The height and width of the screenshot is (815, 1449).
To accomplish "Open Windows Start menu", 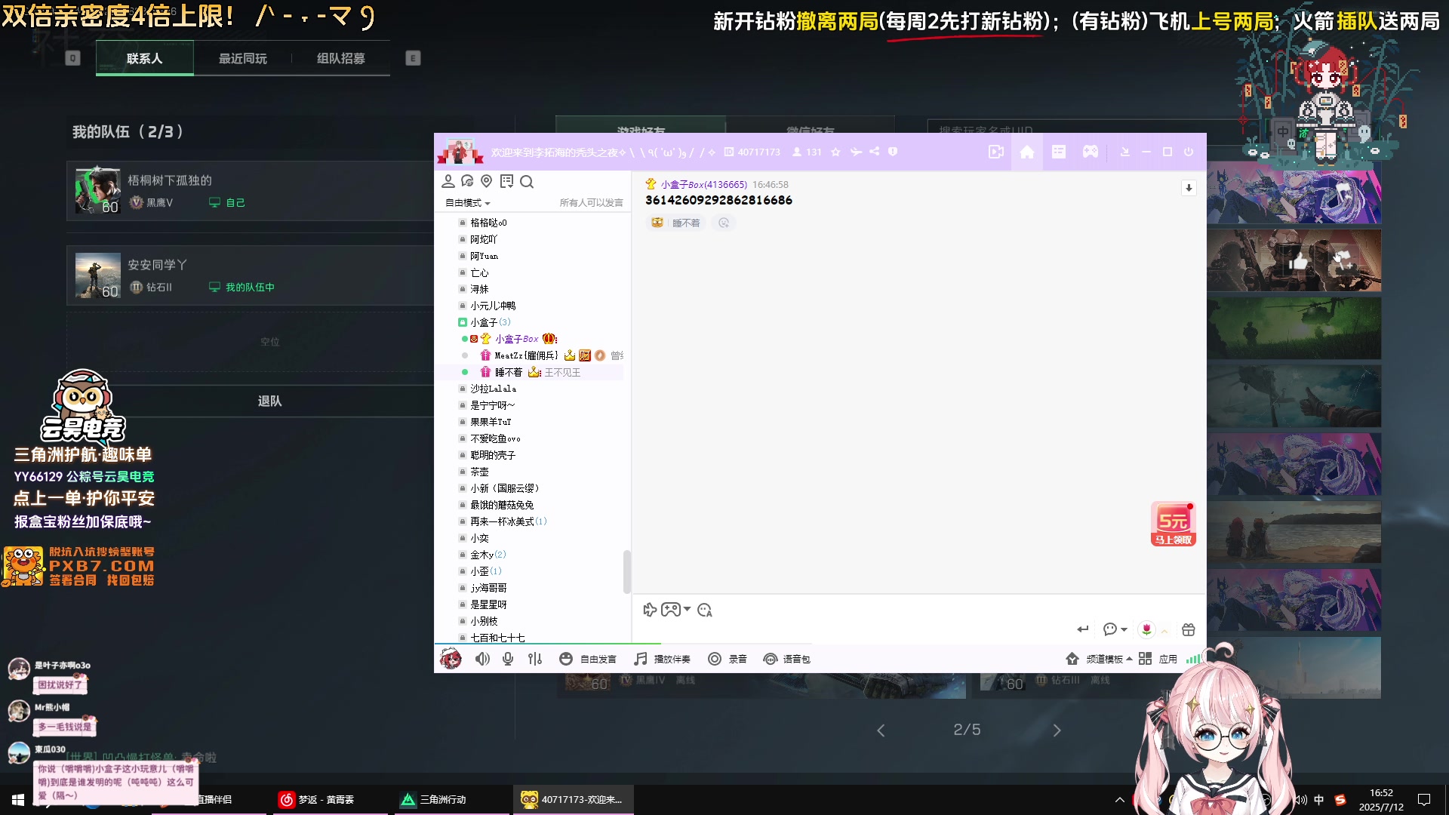I will pyautogui.click(x=18, y=799).
